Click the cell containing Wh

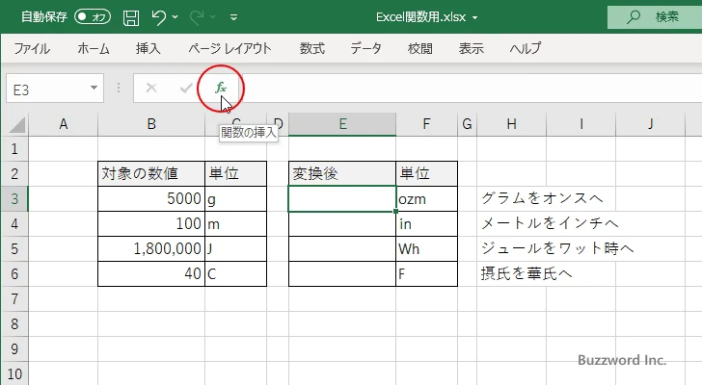pos(426,248)
